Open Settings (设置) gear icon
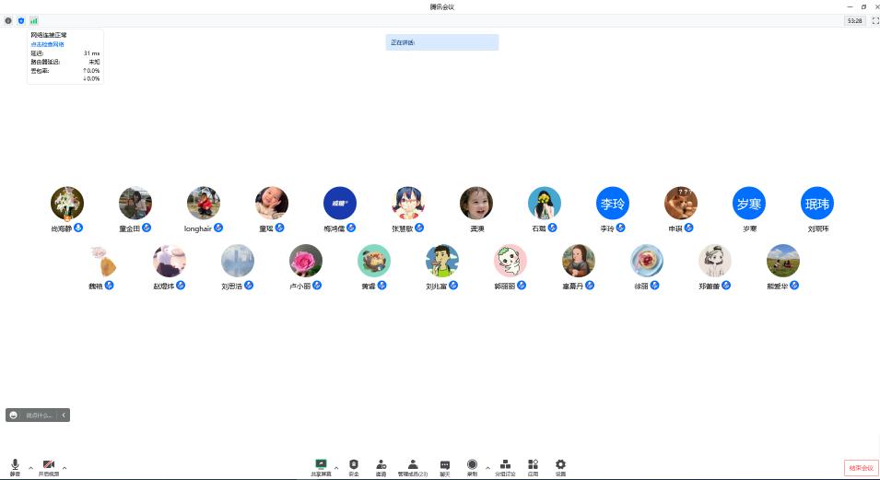This screenshot has height=480, width=880. click(560, 467)
